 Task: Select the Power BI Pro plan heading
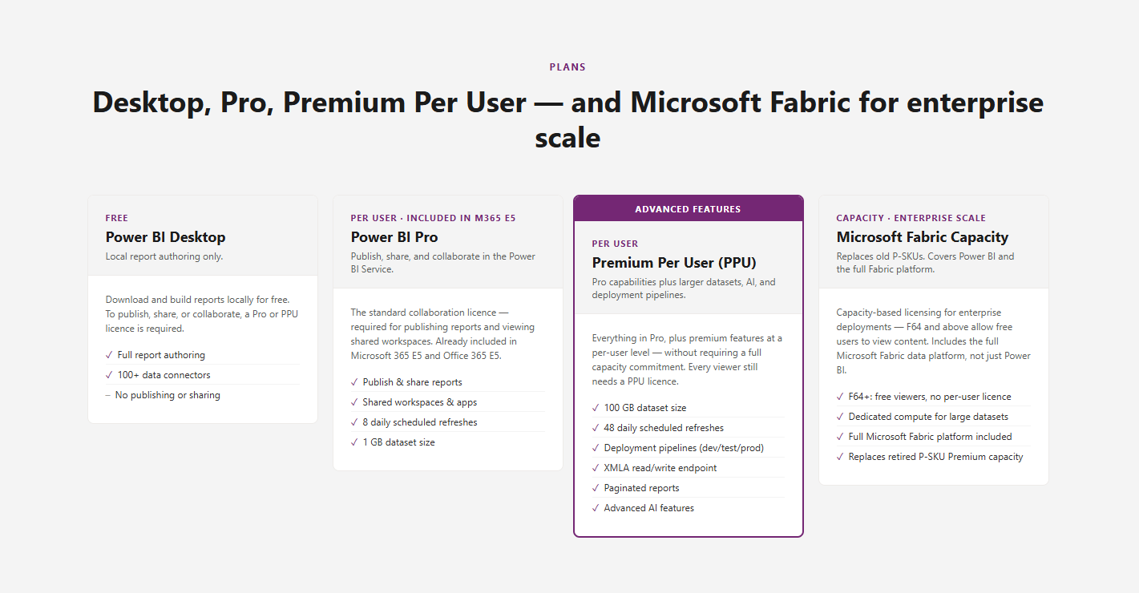[x=394, y=237]
